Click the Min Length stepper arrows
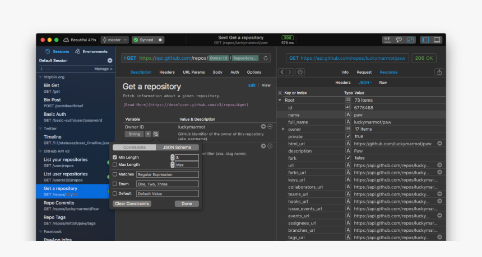This screenshot has height=257, width=482. pyautogui.click(x=172, y=158)
